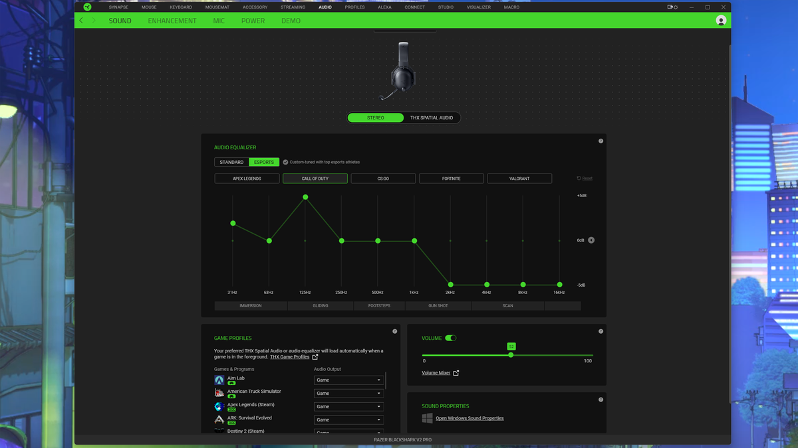Select the Valorant equalizer preset

(519, 179)
